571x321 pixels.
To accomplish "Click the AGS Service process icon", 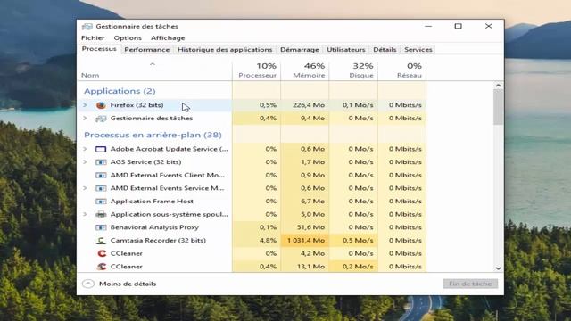I will point(101,162).
